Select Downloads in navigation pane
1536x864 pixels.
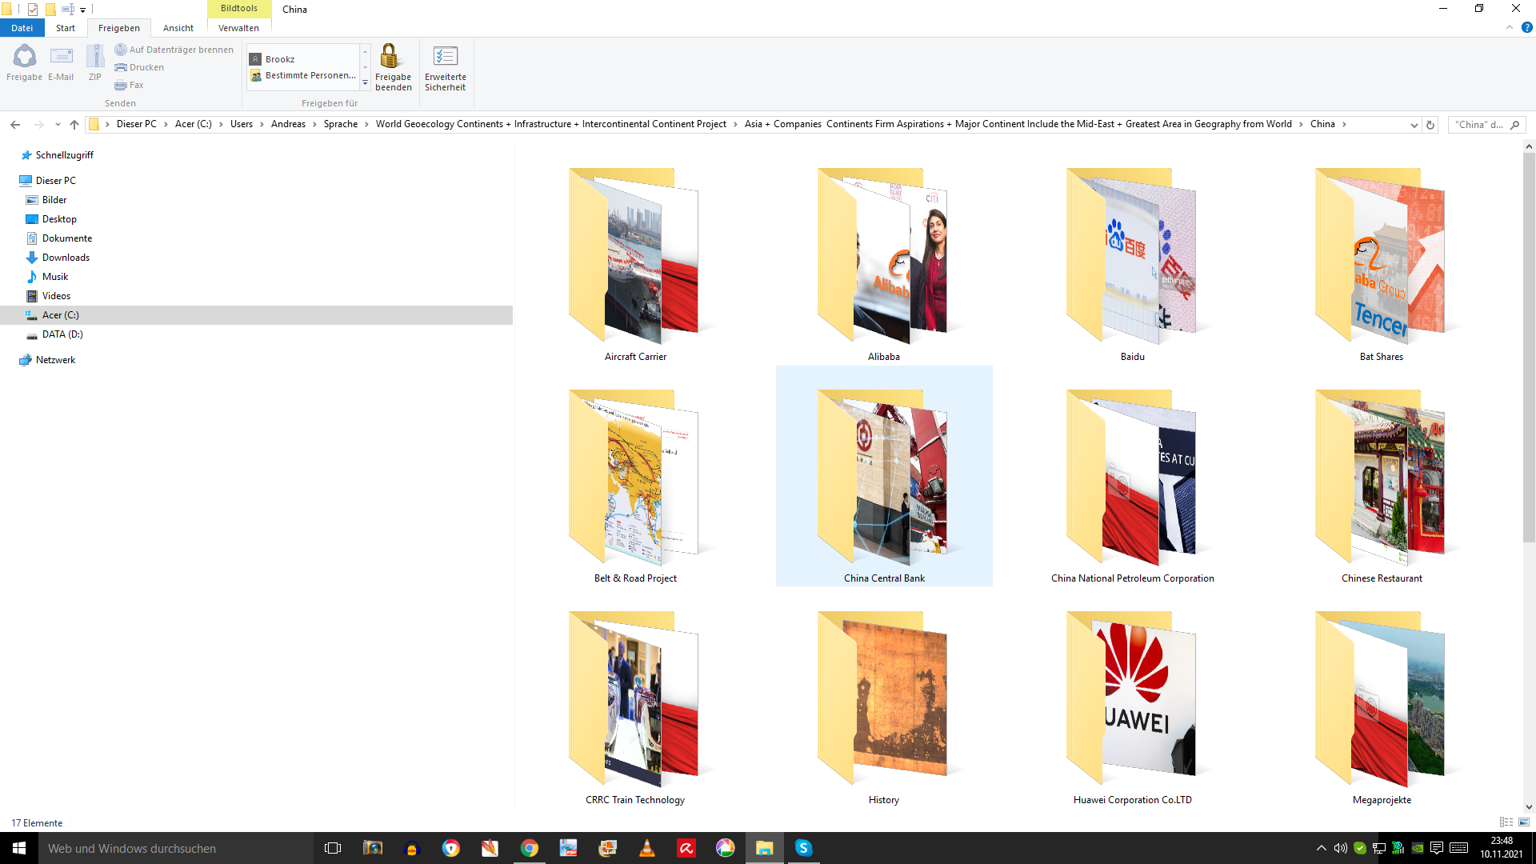click(x=66, y=258)
